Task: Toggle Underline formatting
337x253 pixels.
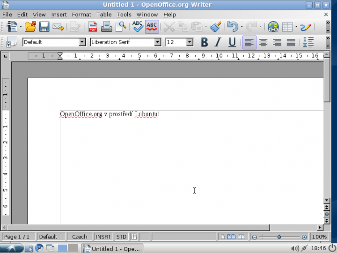Action: (x=232, y=42)
